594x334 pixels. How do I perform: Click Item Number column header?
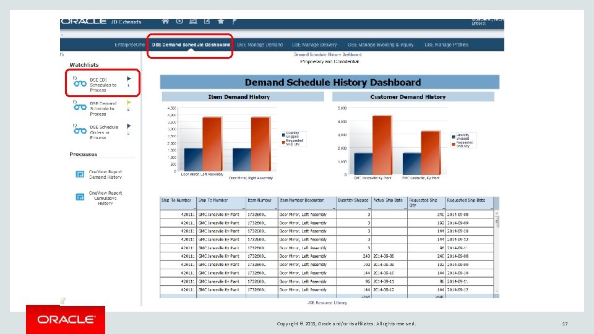[262, 203]
